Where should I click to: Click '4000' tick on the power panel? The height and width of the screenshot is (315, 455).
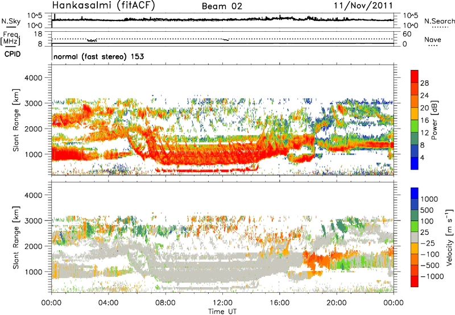(x=33, y=78)
